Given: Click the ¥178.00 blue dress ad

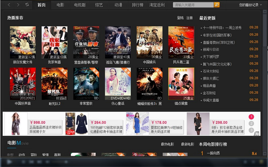Looking at the screenshot, I should tap(155, 124).
